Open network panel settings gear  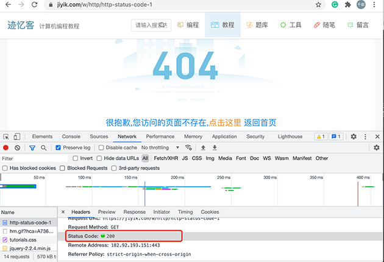click(x=377, y=147)
